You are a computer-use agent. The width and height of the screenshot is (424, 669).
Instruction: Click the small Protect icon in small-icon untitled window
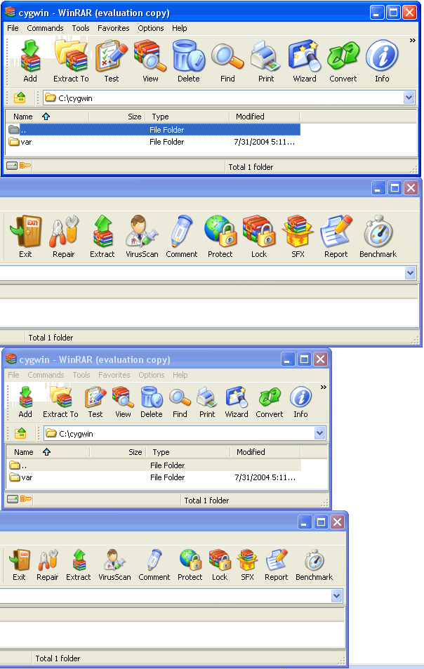click(x=190, y=560)
